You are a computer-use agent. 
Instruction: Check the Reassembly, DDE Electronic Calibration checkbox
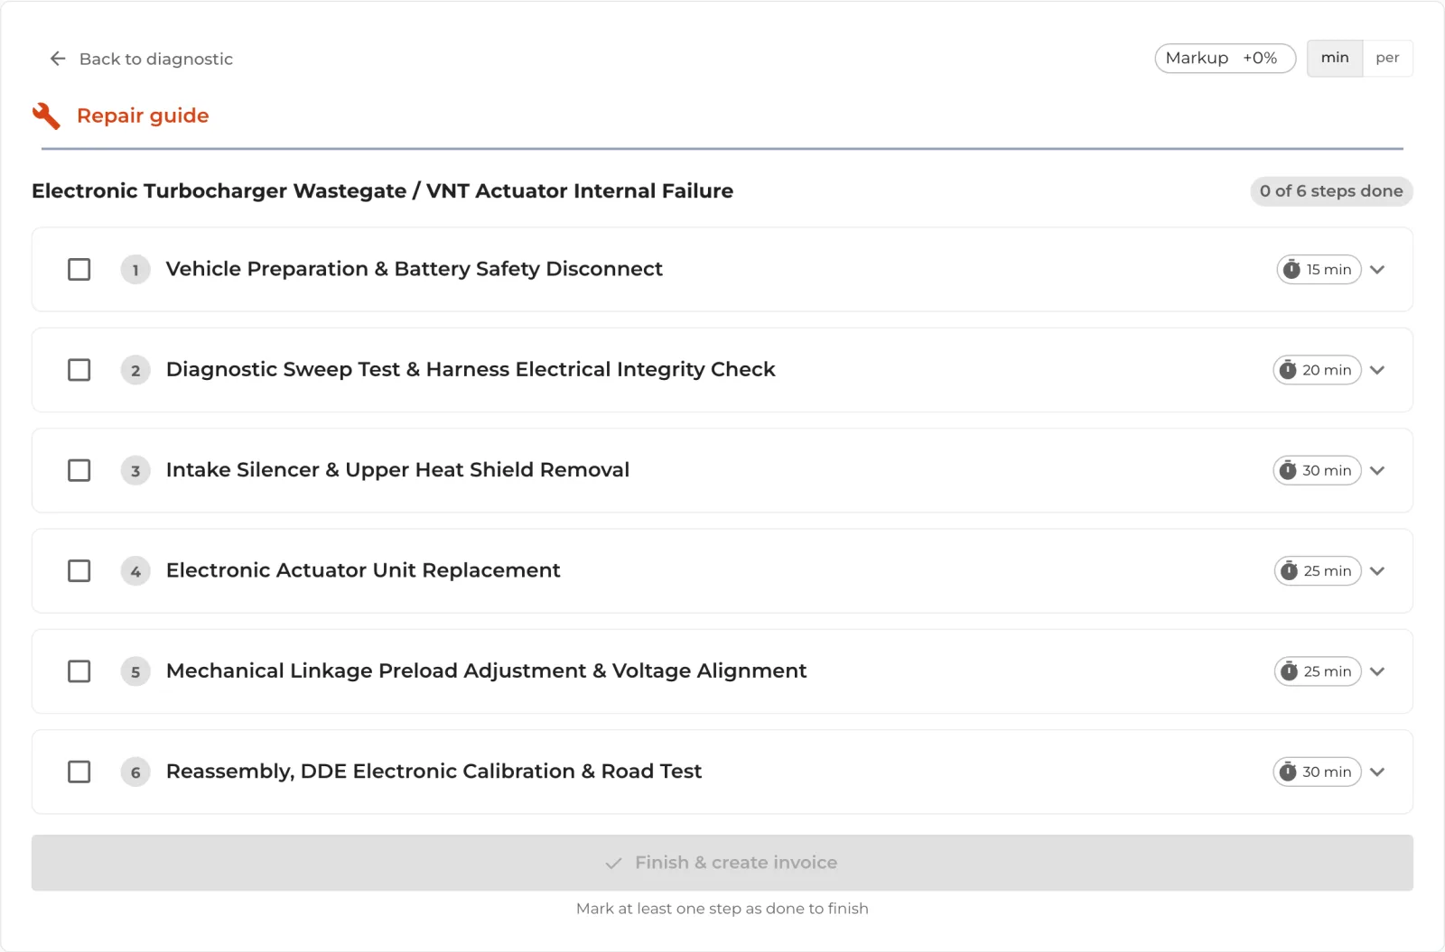point(79,772)
